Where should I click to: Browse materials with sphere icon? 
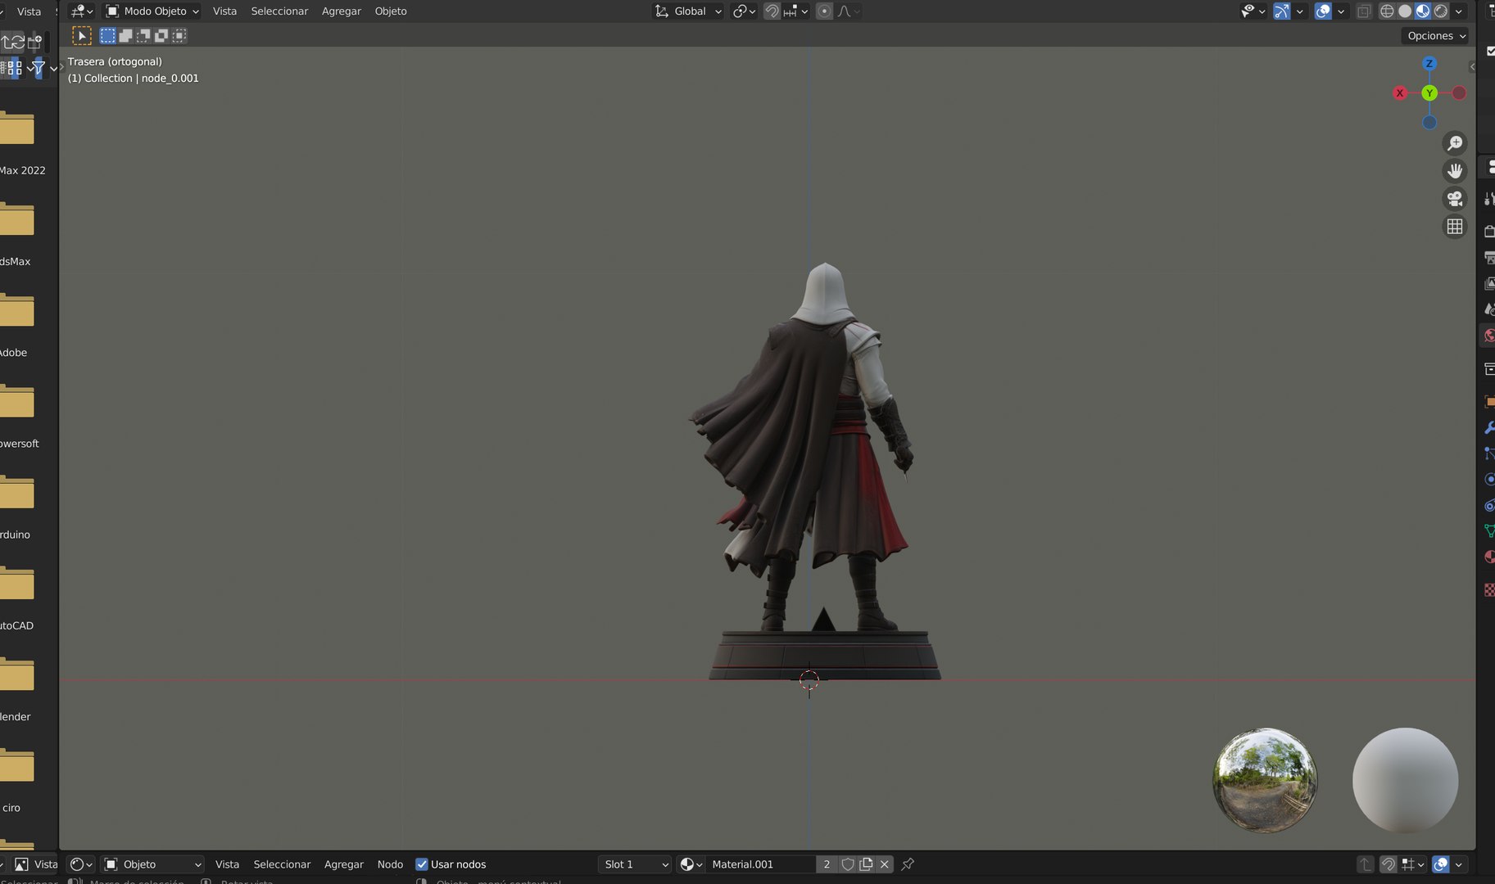pyautogui.click(x=691, y=864)
